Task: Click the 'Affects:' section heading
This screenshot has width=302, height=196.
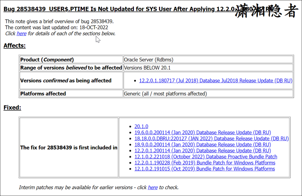Action: 14,46
